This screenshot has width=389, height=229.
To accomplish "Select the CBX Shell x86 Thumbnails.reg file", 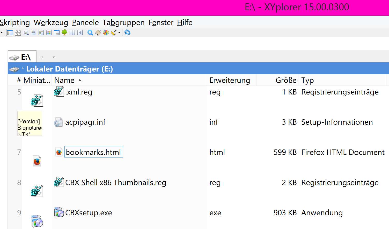I will click(x=115, y=183).
